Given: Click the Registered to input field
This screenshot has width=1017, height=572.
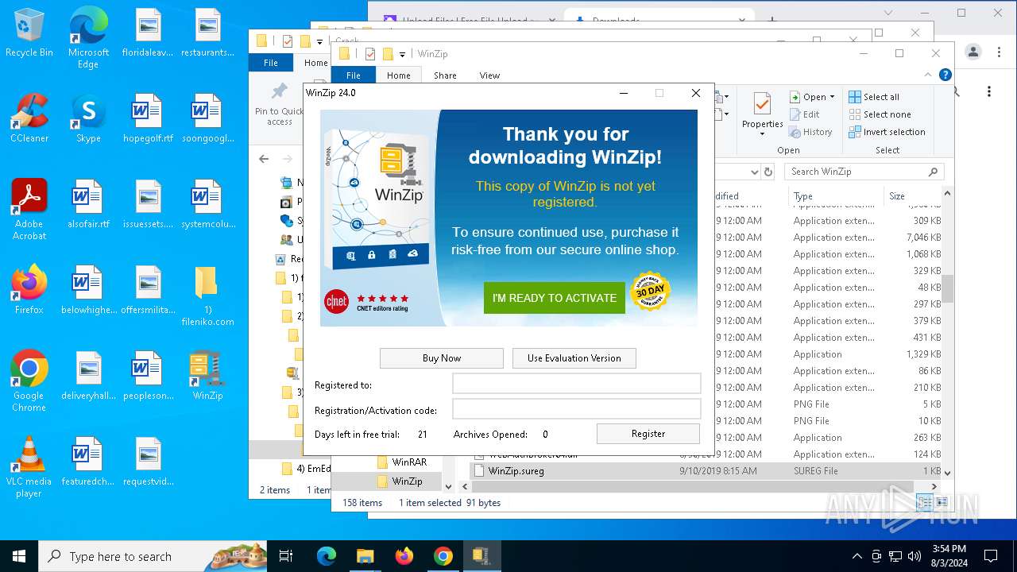Looking at the screenshot, I should (577, 384).
